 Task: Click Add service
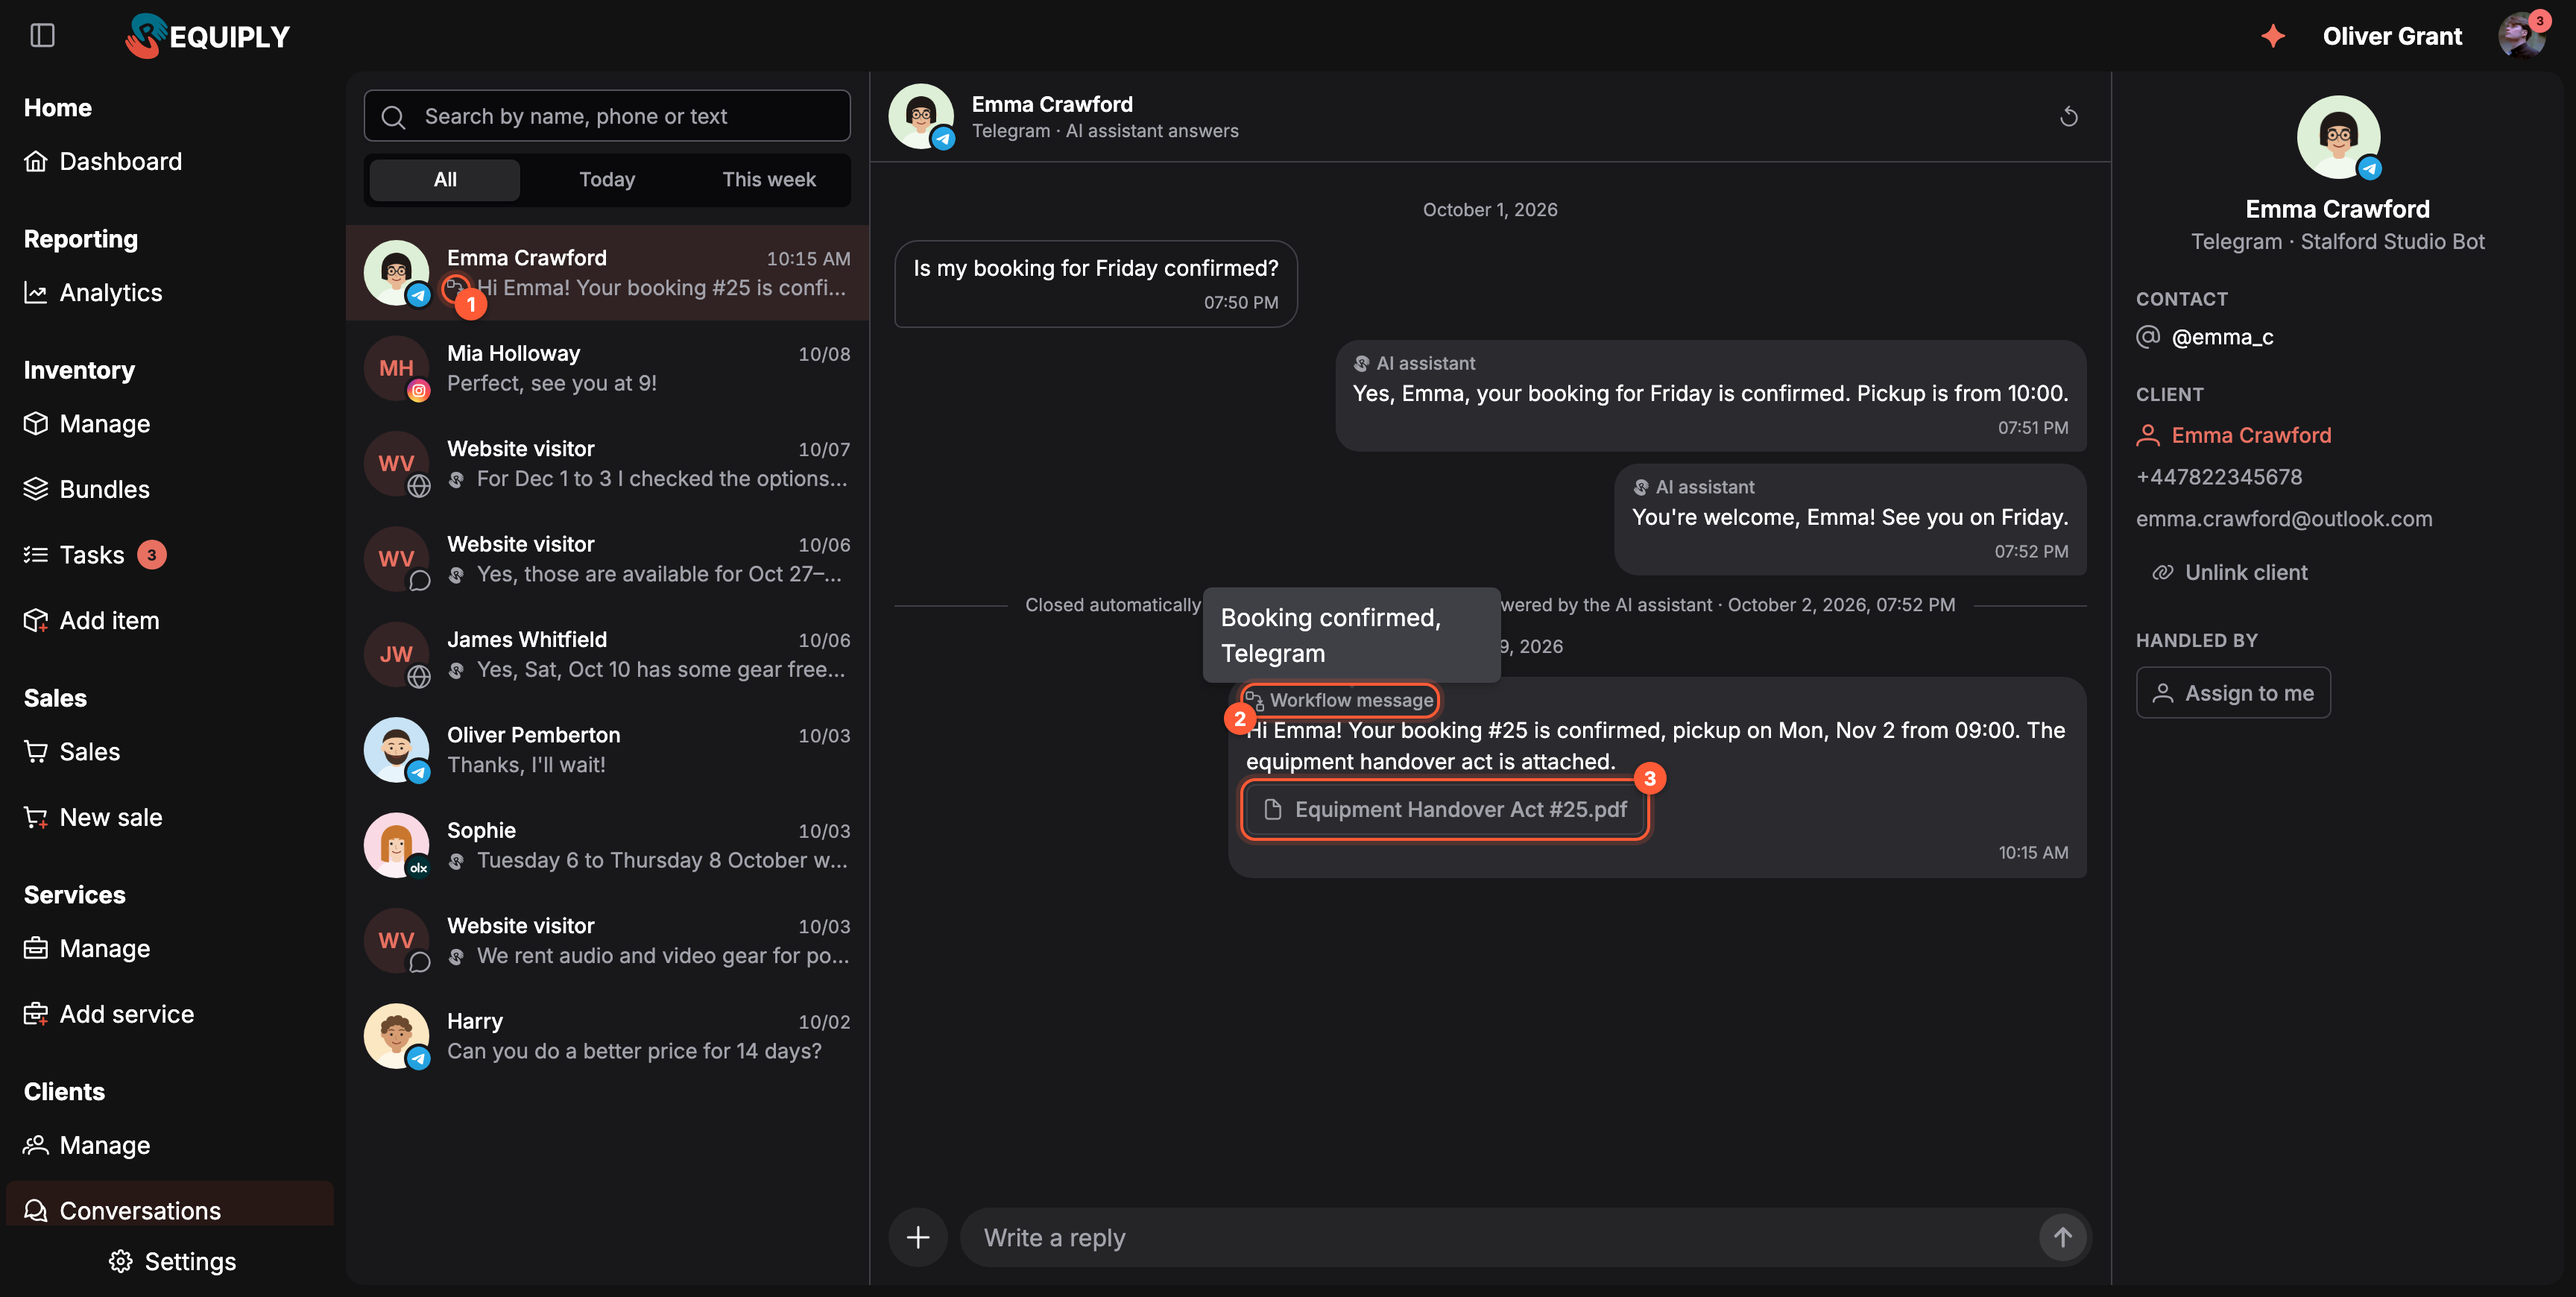[x=110, y=1014]
